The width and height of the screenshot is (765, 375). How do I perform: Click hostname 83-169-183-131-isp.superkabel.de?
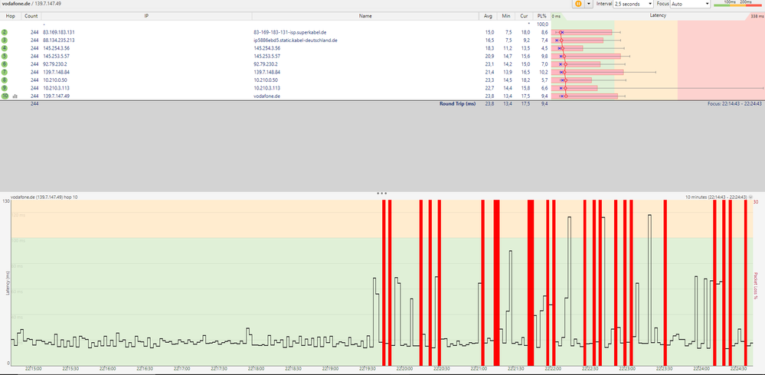coord(290,32)
